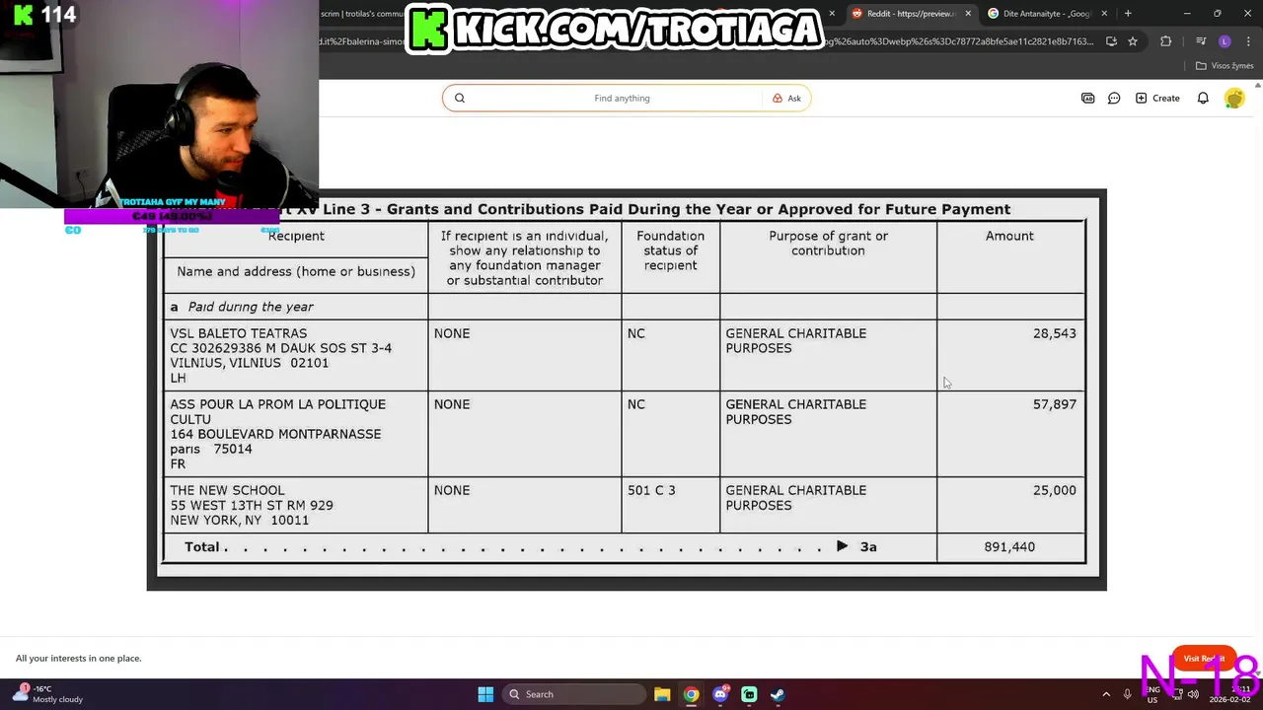Open the Reddit advertise icon
The height and width of the screenshot is (710, 1263).
1087,98
